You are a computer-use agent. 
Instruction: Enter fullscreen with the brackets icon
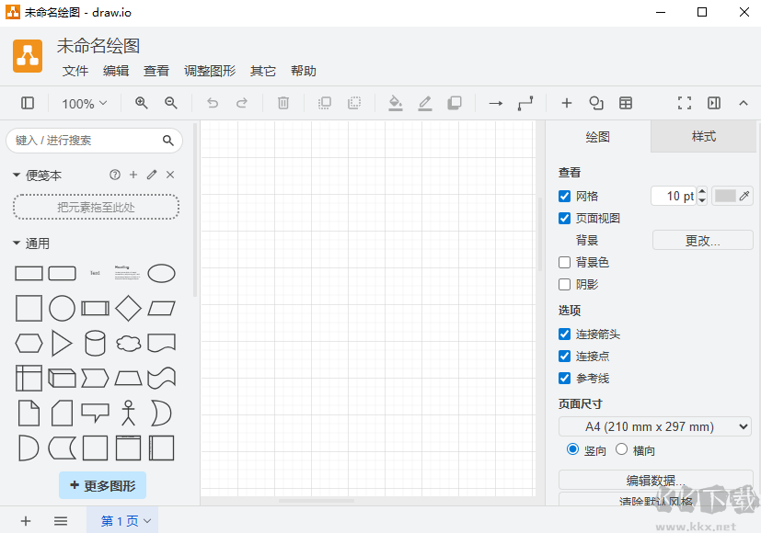(685, 103)
